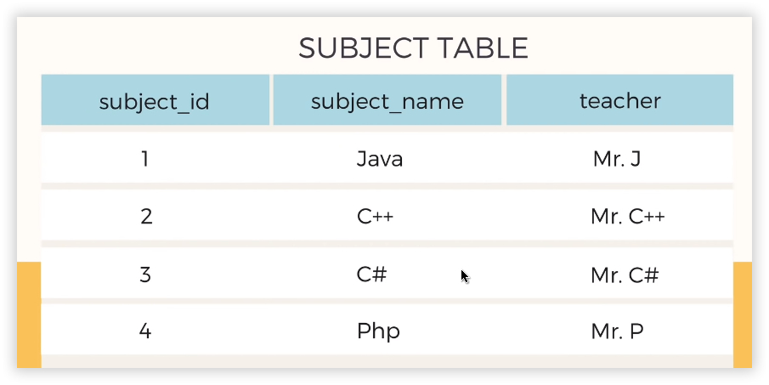Select the teacher column header

(x=619, y=101)
